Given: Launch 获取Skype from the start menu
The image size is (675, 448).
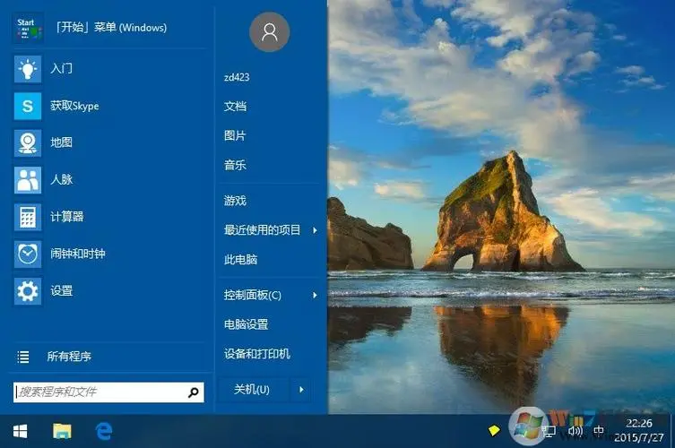Looking at the screenshot, I should (28, 107).
